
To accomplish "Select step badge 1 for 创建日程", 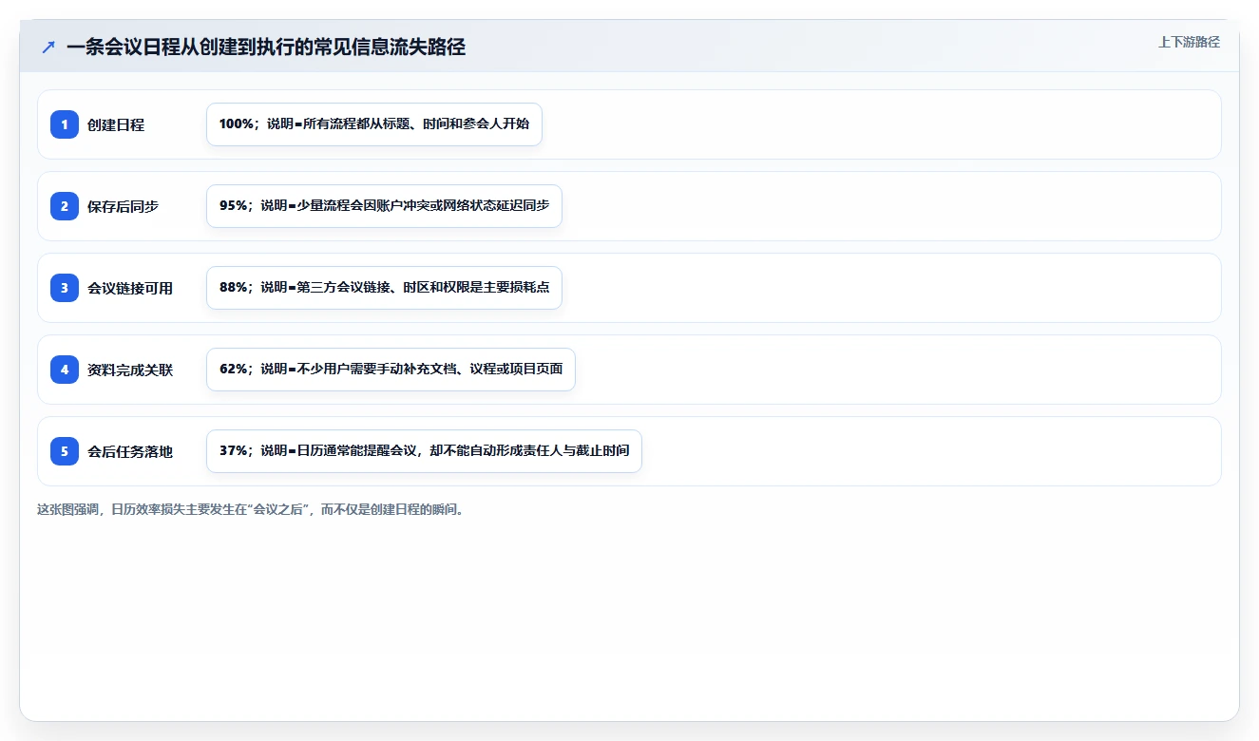I will 65,124.
